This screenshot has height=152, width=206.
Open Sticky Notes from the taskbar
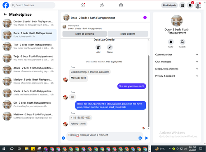33,149
